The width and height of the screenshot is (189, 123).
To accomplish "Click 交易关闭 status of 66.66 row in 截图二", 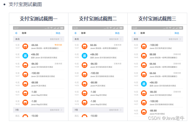I will click(118, 45).
